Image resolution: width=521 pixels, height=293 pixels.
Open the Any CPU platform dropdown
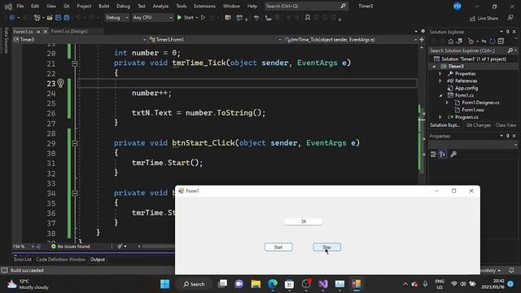click(x=152, y=18)
